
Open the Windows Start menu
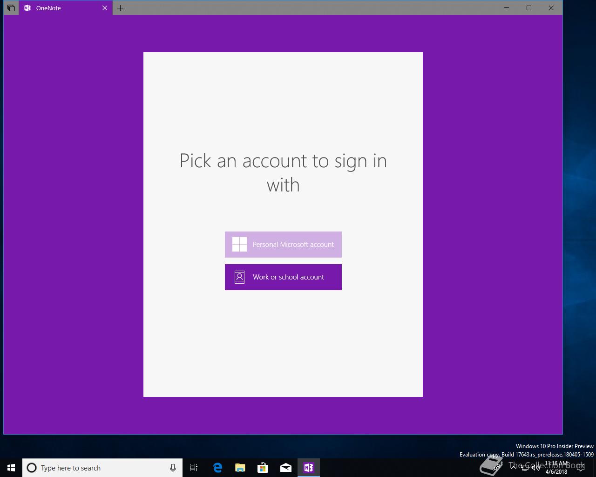[11, 468]
